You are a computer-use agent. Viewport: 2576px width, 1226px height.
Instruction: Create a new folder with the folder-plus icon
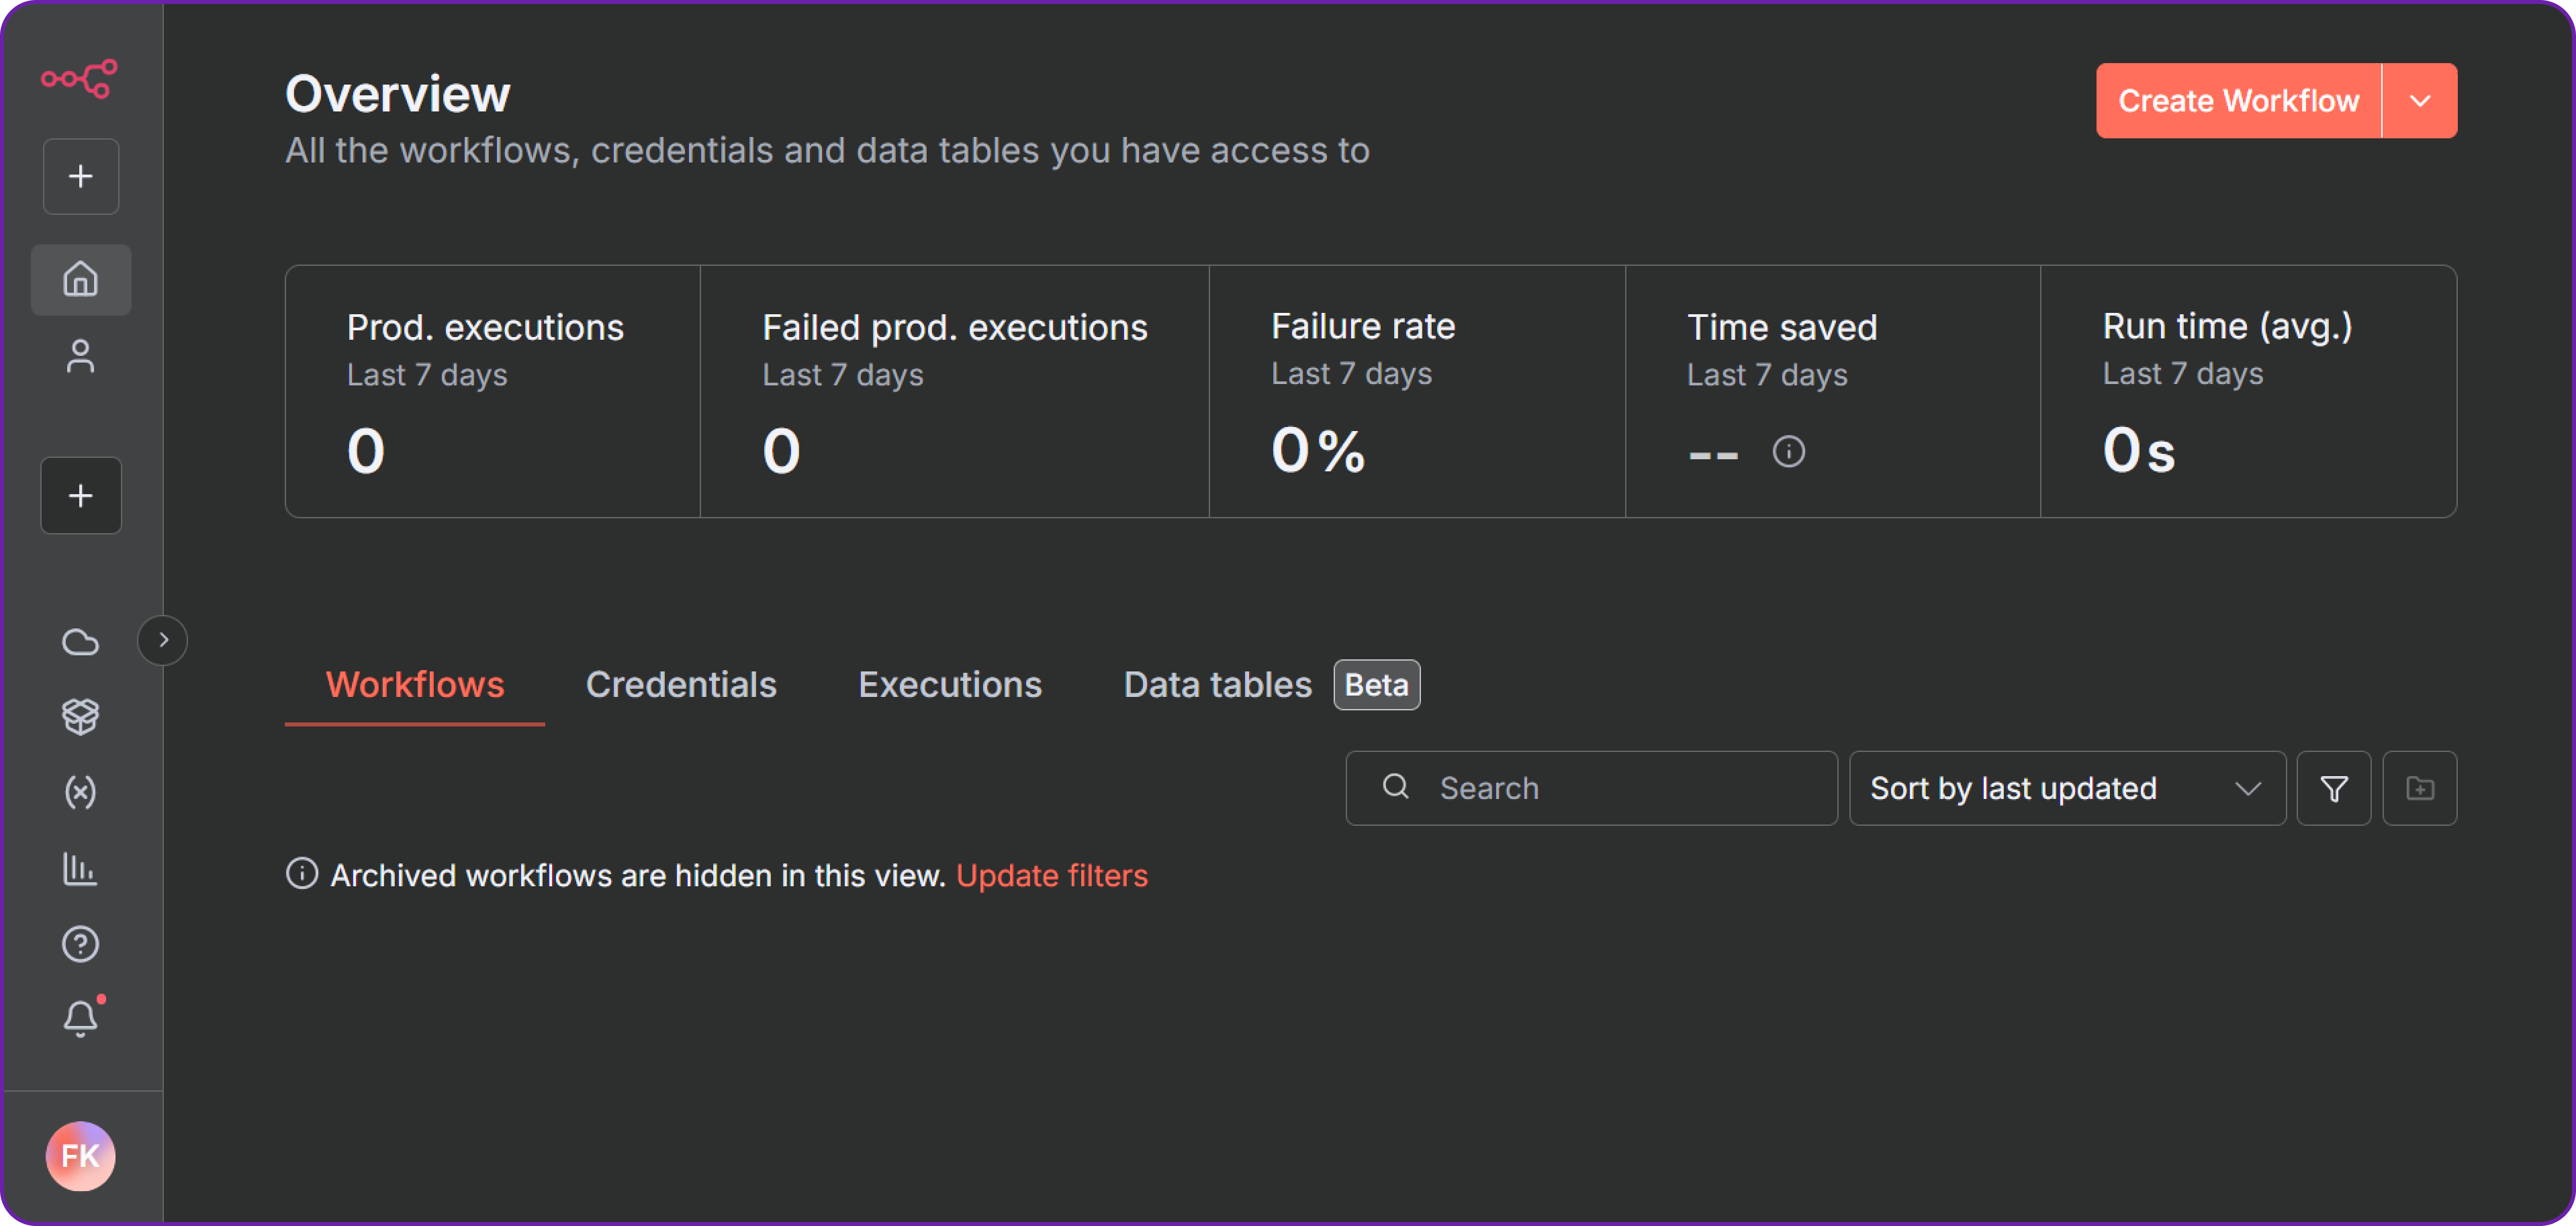click(2420, 788)
